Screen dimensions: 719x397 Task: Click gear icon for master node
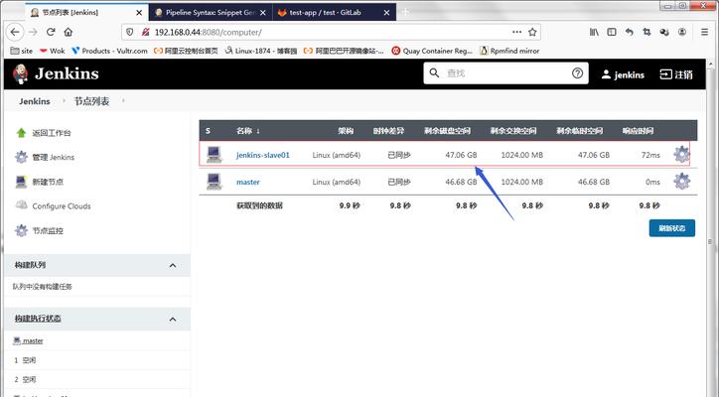tap(682, 182)
